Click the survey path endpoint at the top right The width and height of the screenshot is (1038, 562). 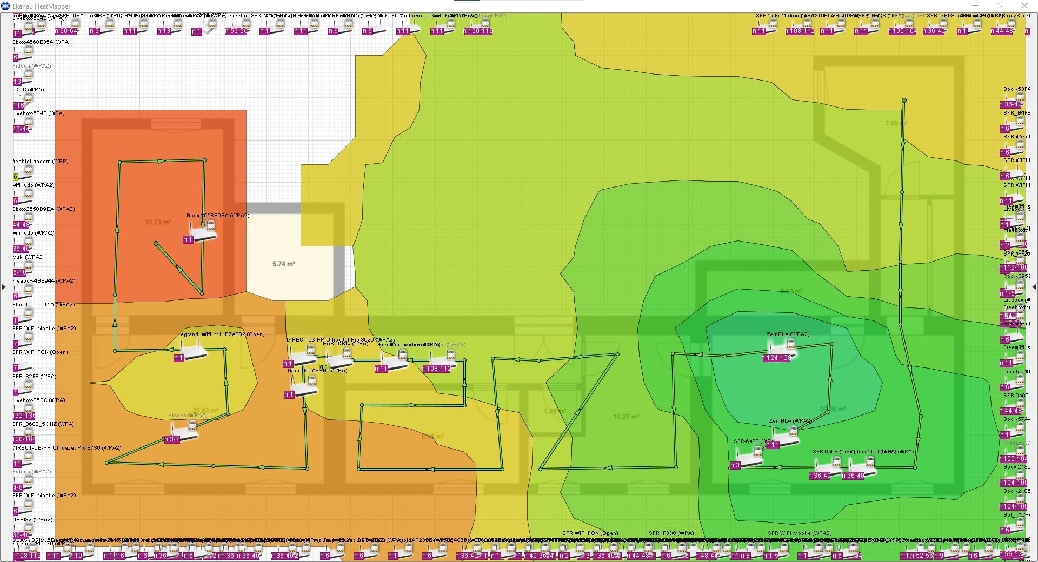click(904, 101)
